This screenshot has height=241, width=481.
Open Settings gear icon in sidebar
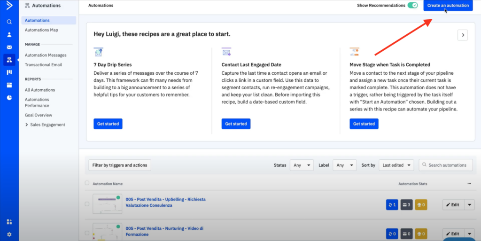[x=9, y=234]
